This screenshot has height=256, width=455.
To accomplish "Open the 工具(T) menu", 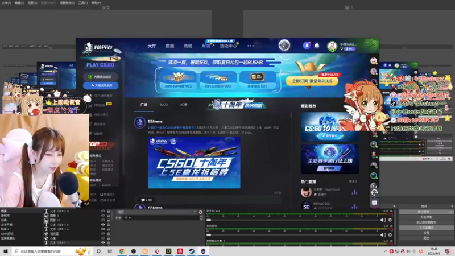I will pyautogui.click(x=83, y=3).
